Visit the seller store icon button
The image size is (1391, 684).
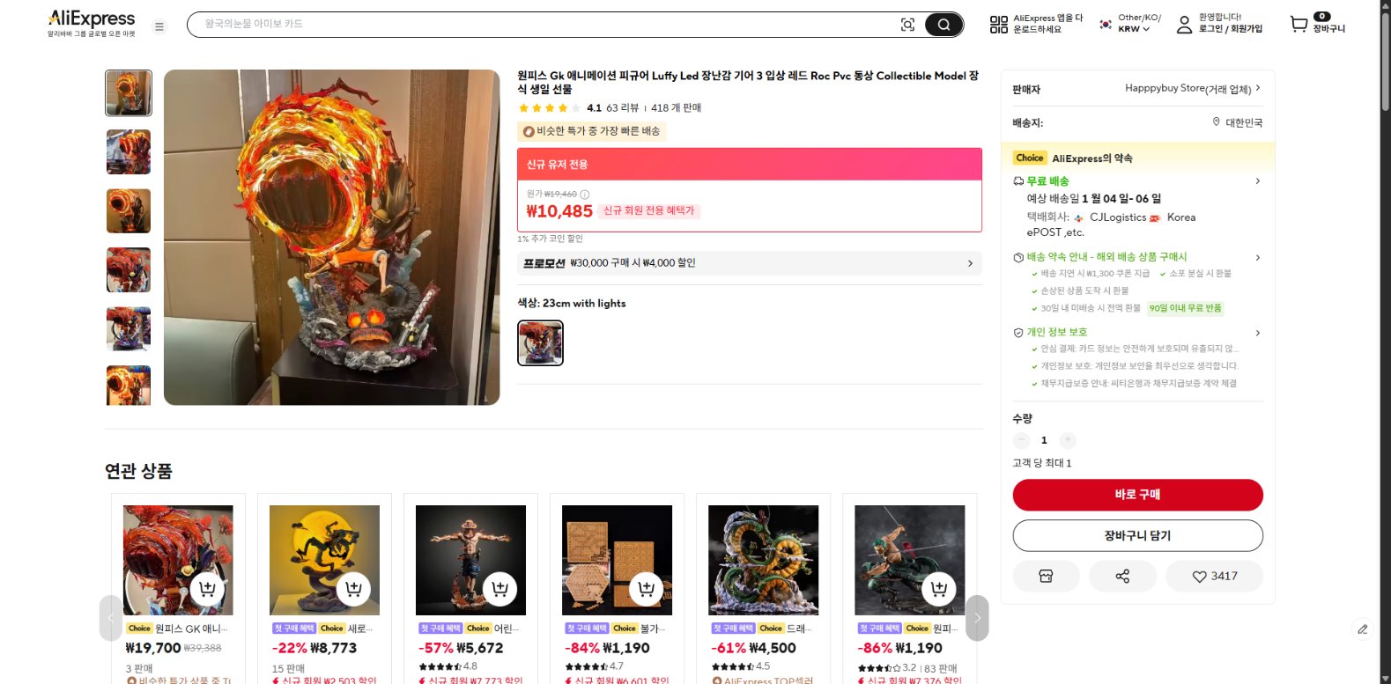pyautogui.click(x=1046, y=576)
